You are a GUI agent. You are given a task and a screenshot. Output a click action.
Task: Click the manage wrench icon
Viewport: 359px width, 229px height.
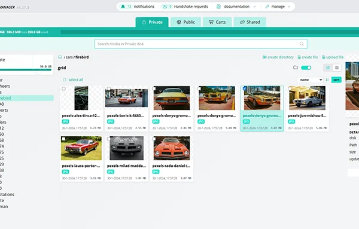pyautogui.click(x=267, y=7)
